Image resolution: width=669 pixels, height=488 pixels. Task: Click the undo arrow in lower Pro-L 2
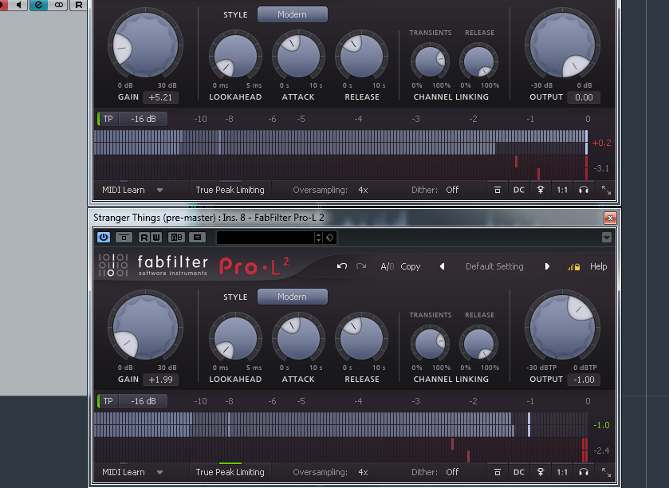pyautogui.click(x=342, y=266)
